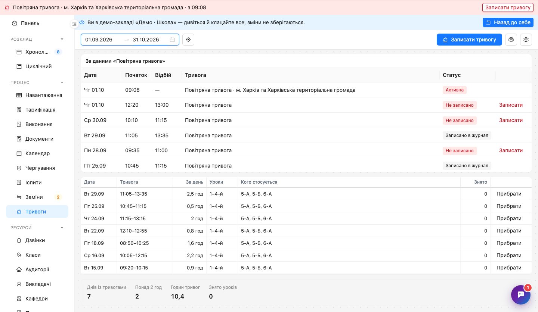Click the Навантаження table icon
Viewport: 538px width, 312px height.
point(19,95)
